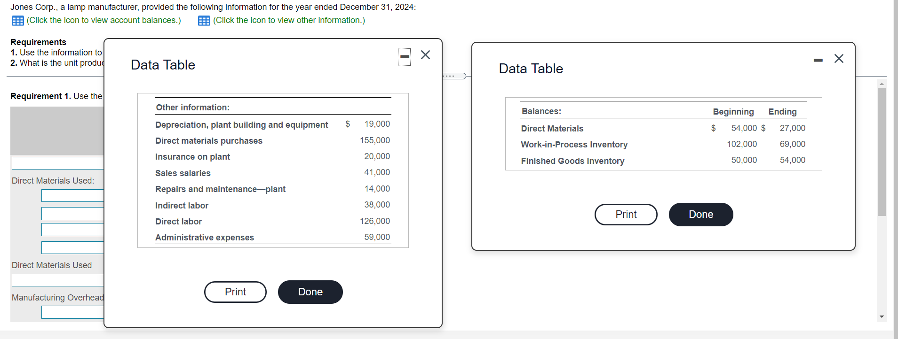Click Done in Other information dialog
The image size is (898, 339).
pyautogui.click(x=310, y=292)
